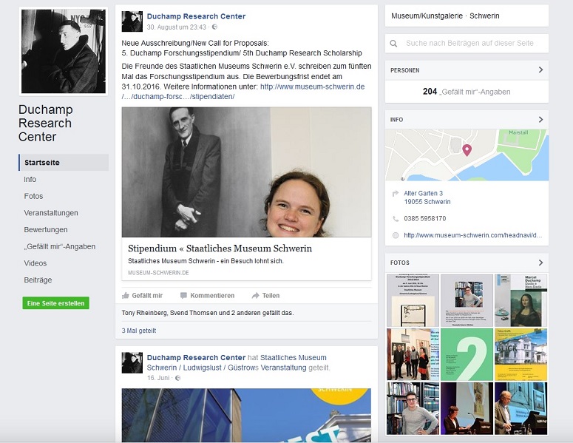
Task: Open the museum-schwerin.com website link in Info
Action: point(473,235)
